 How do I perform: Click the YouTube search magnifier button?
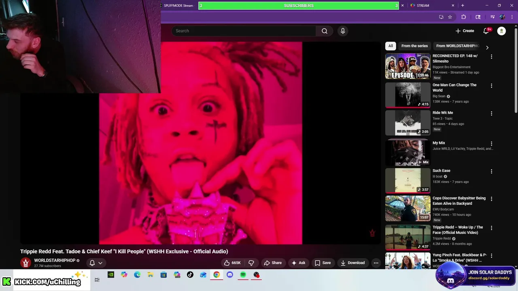pyautogui.click(x=324, y=31)
